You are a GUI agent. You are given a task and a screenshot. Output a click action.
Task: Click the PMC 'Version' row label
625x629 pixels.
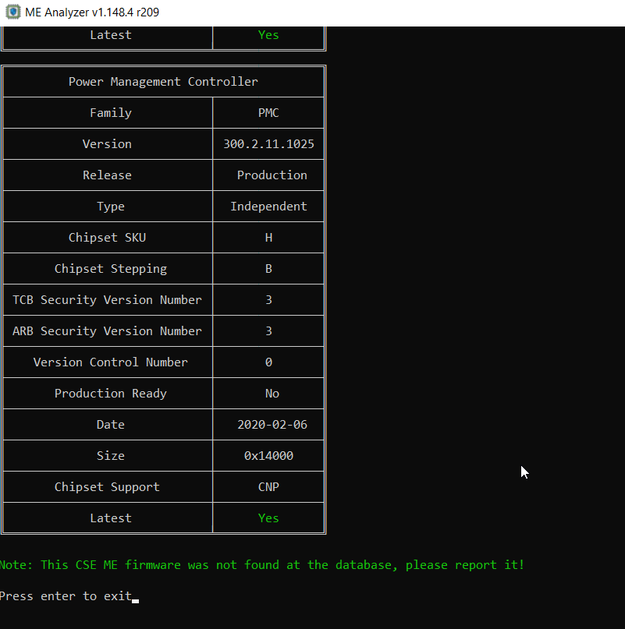tap(107, 144)
